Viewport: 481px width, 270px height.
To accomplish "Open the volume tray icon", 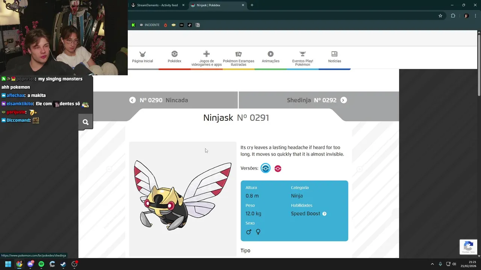I will click(x=454, y=264).
